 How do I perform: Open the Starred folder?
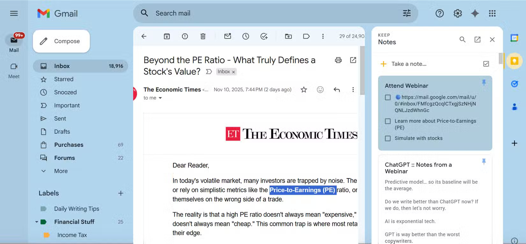(63, 79)
